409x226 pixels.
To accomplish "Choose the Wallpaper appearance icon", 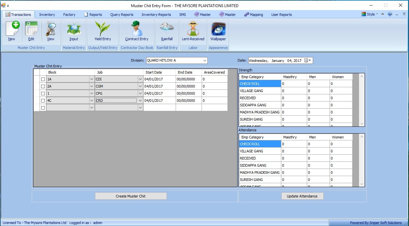I will point(218,29).
